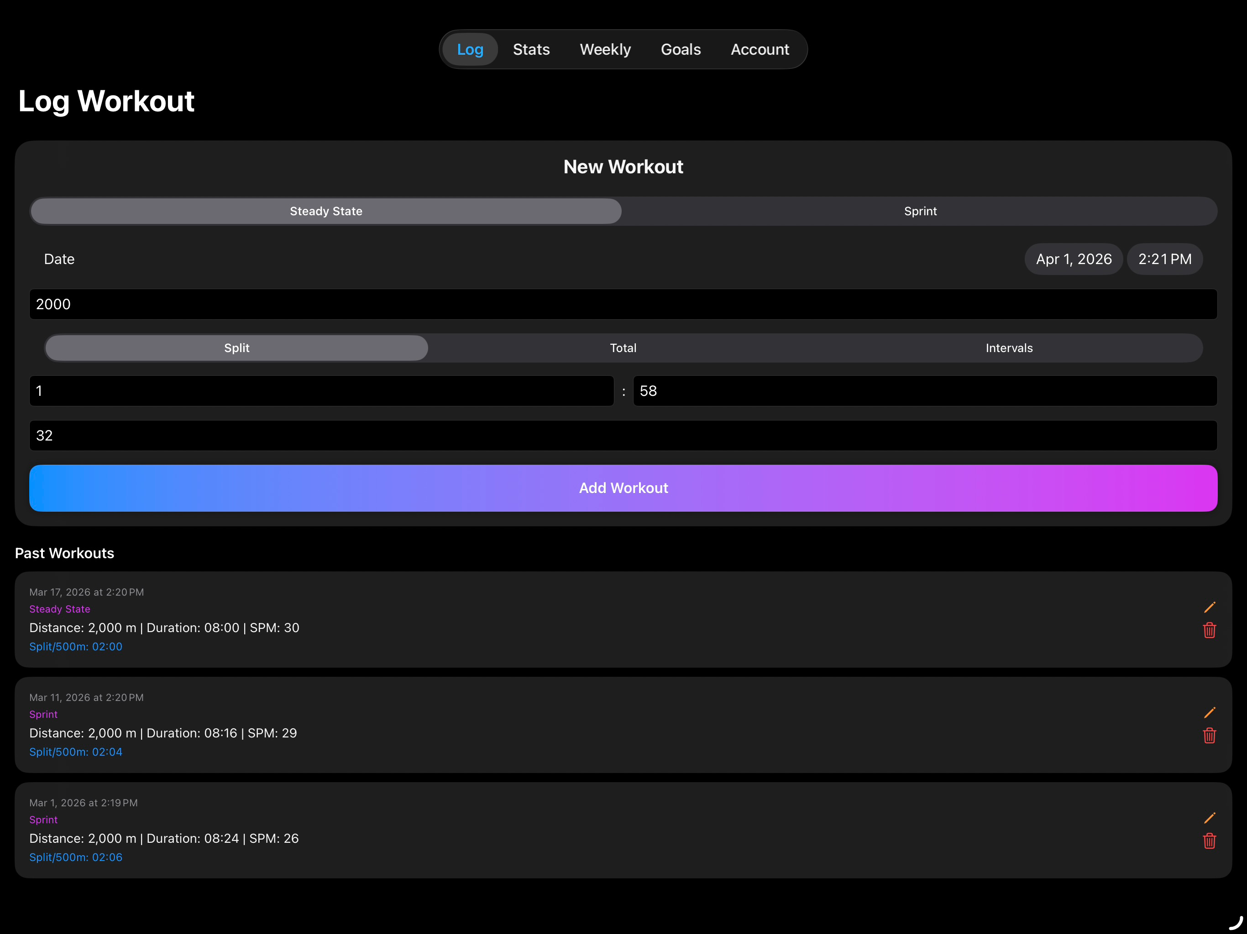This screenshot has height=934, width=1247.
Task: Focus the stroke rate field showing 32
Action: pos(623,436)
